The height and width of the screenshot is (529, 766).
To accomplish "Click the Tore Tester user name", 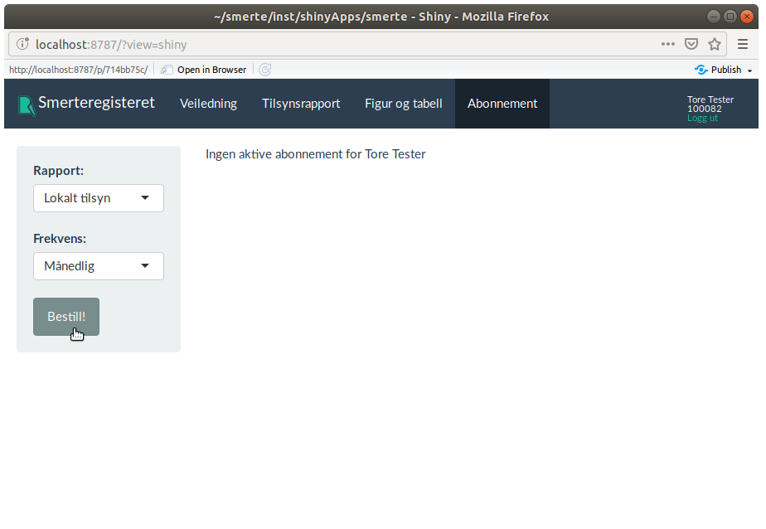I will (x=710, y=99).
